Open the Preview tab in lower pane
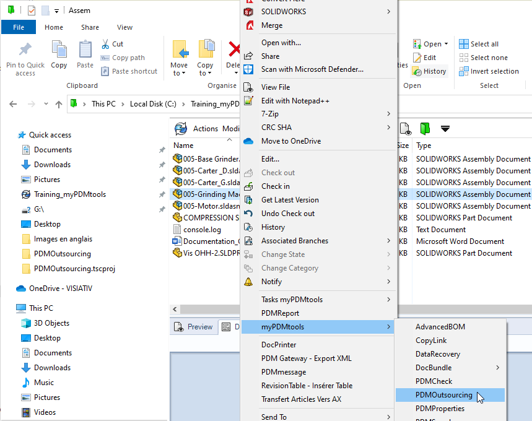 (194, 327)
